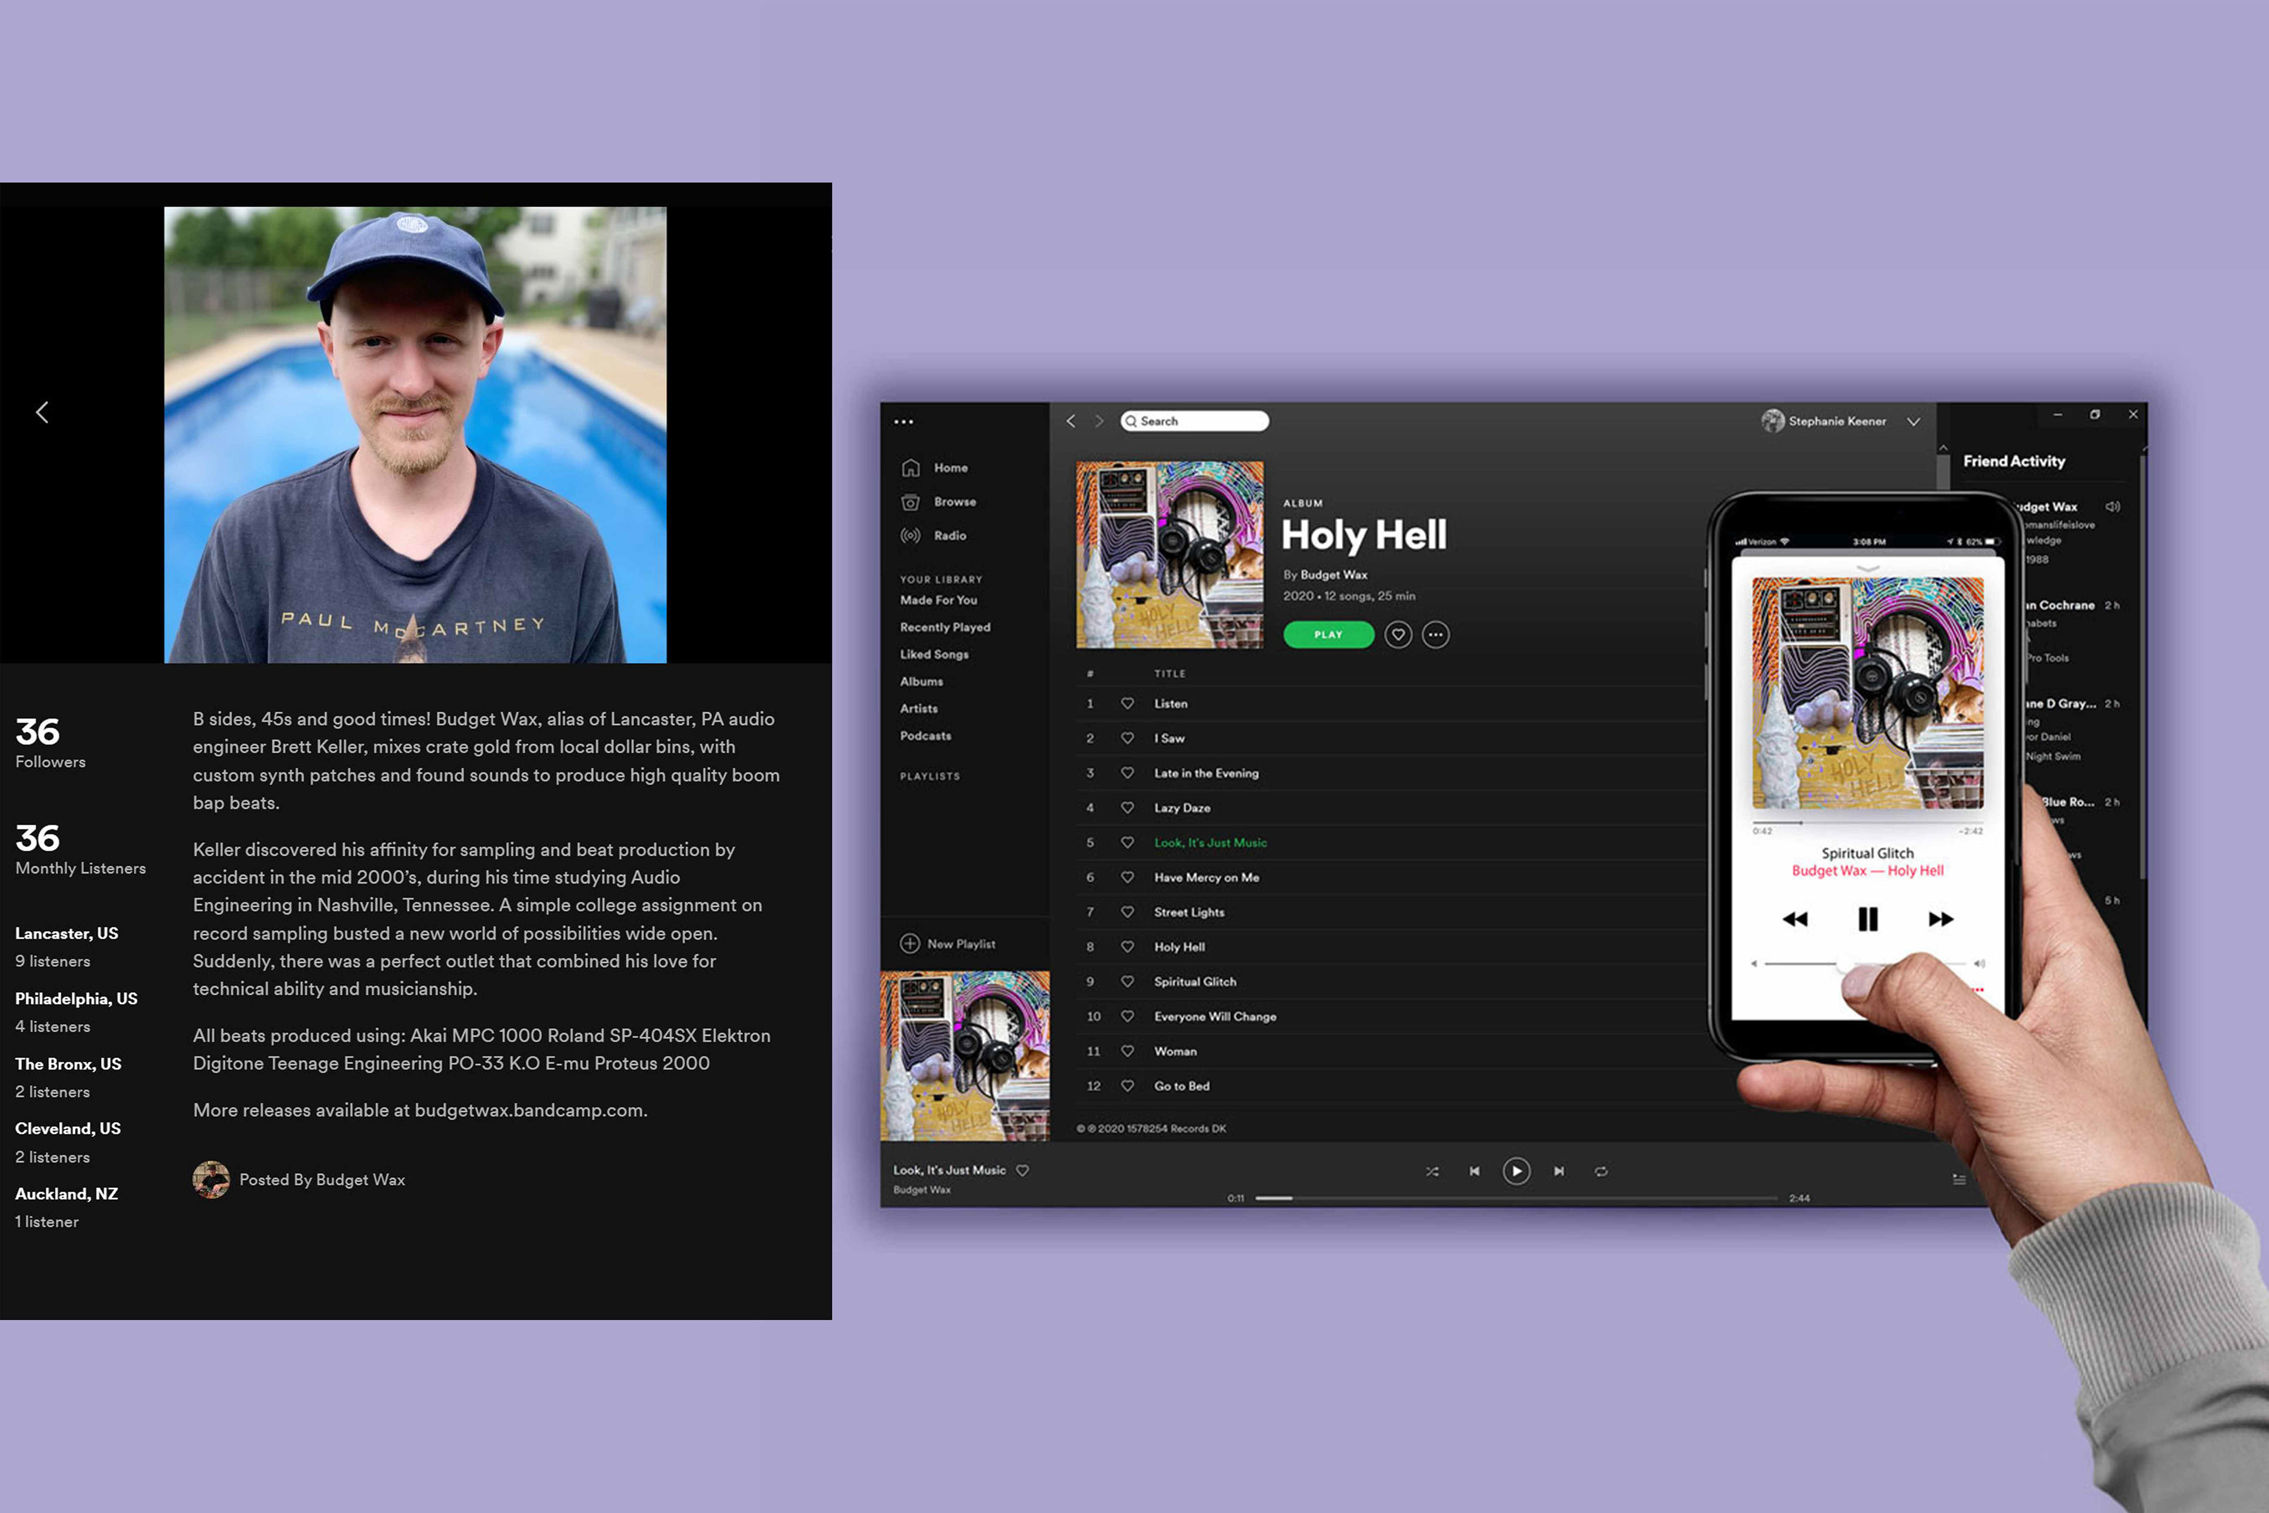Click the left chevron in artist profile panel

click(x=43, y=412)
